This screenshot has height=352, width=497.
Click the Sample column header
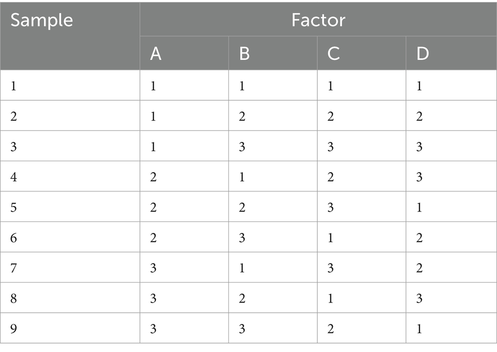click(x=70, y=36)
